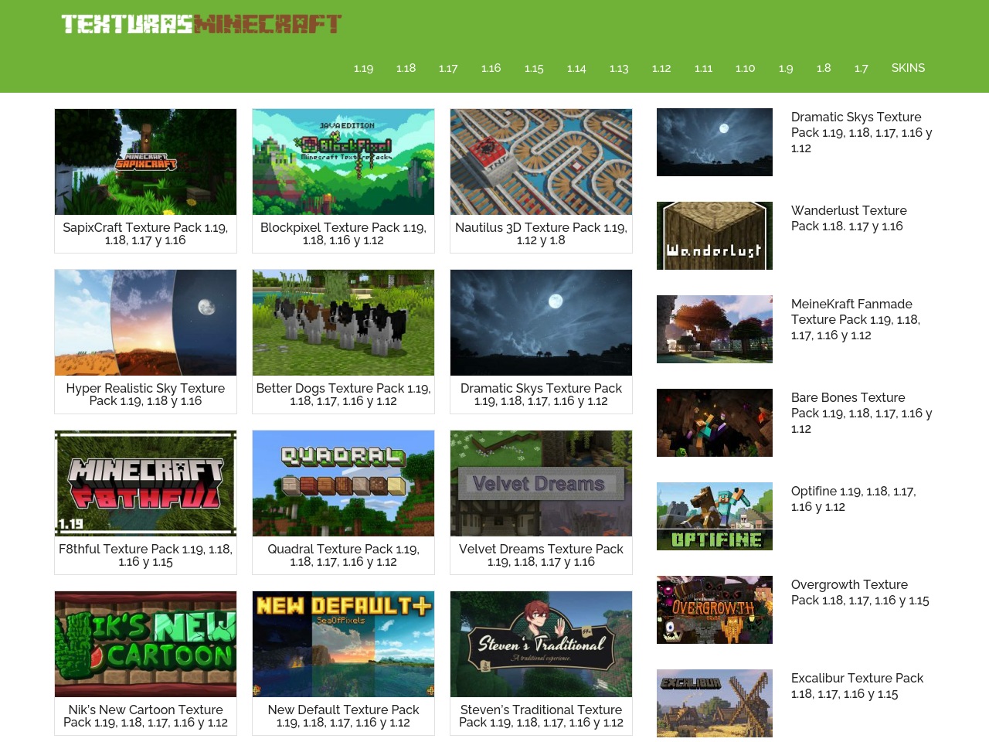
Task: Open the sidebar Excalibur thumbnail
Action: [x=715, y=703]
